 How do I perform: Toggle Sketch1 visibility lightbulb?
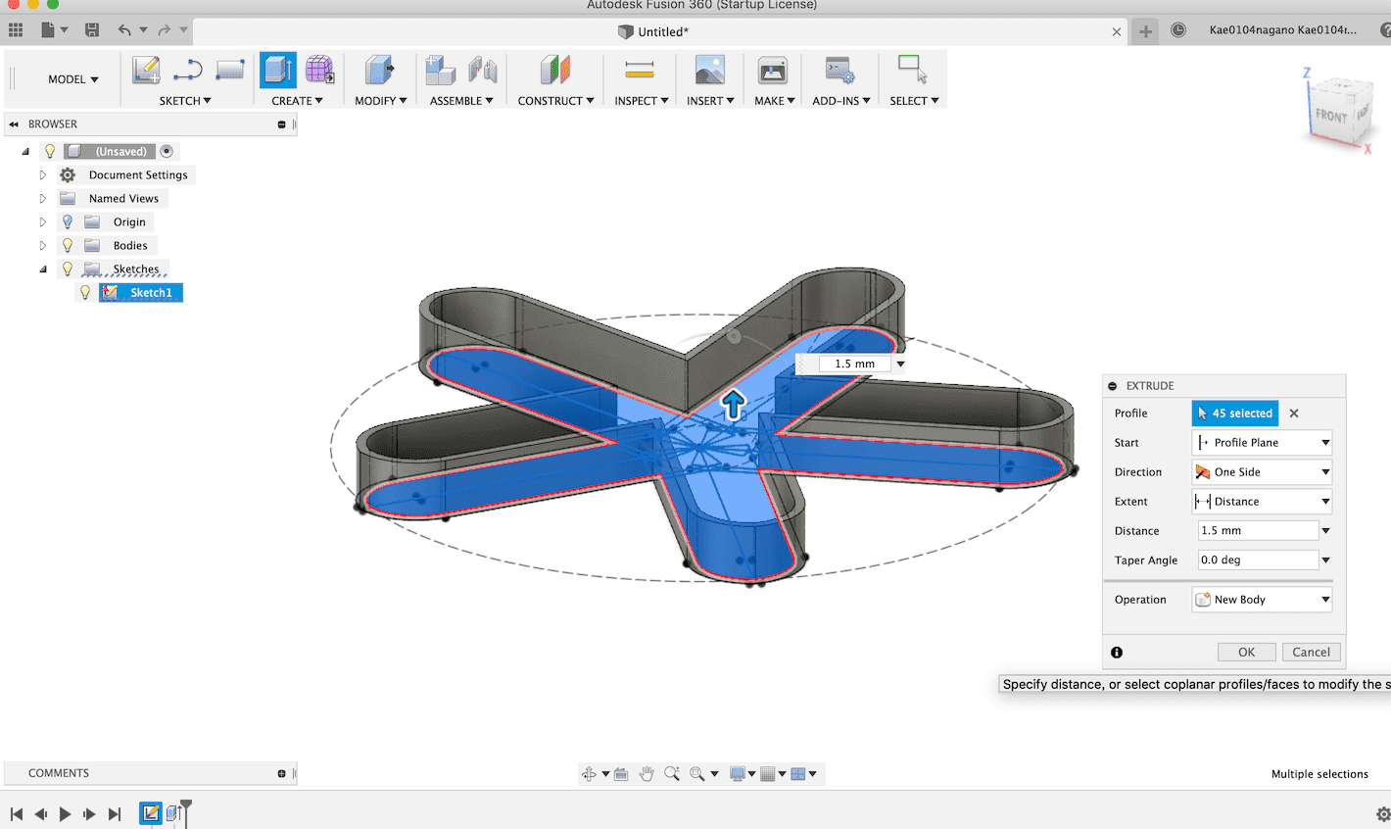coord(85,293)
